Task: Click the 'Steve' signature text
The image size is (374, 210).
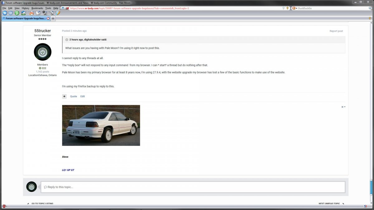Action: 65,157
